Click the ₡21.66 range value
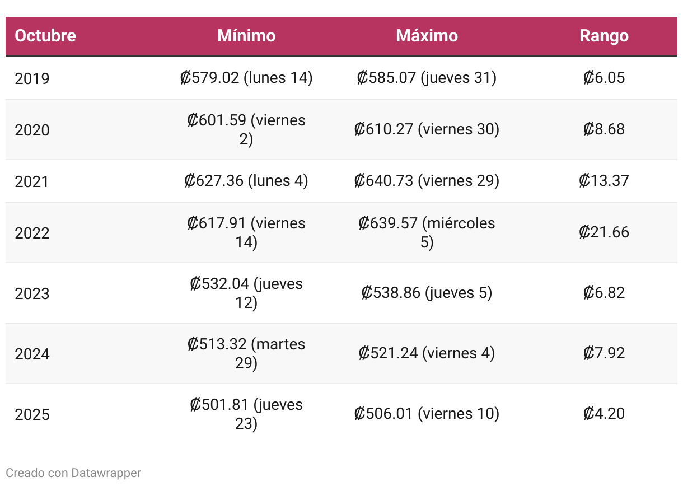 coord(604,232)
